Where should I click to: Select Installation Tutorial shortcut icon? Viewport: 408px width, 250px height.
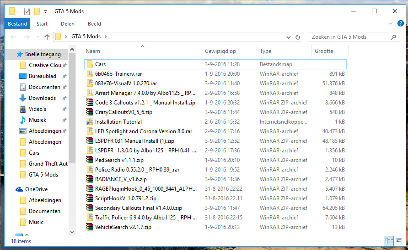tap(90, 122)
